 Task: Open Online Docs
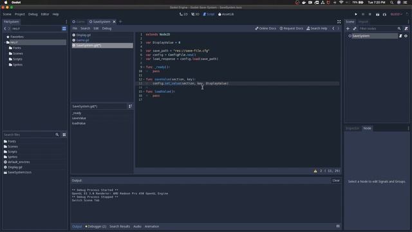[x=266, y=28]
